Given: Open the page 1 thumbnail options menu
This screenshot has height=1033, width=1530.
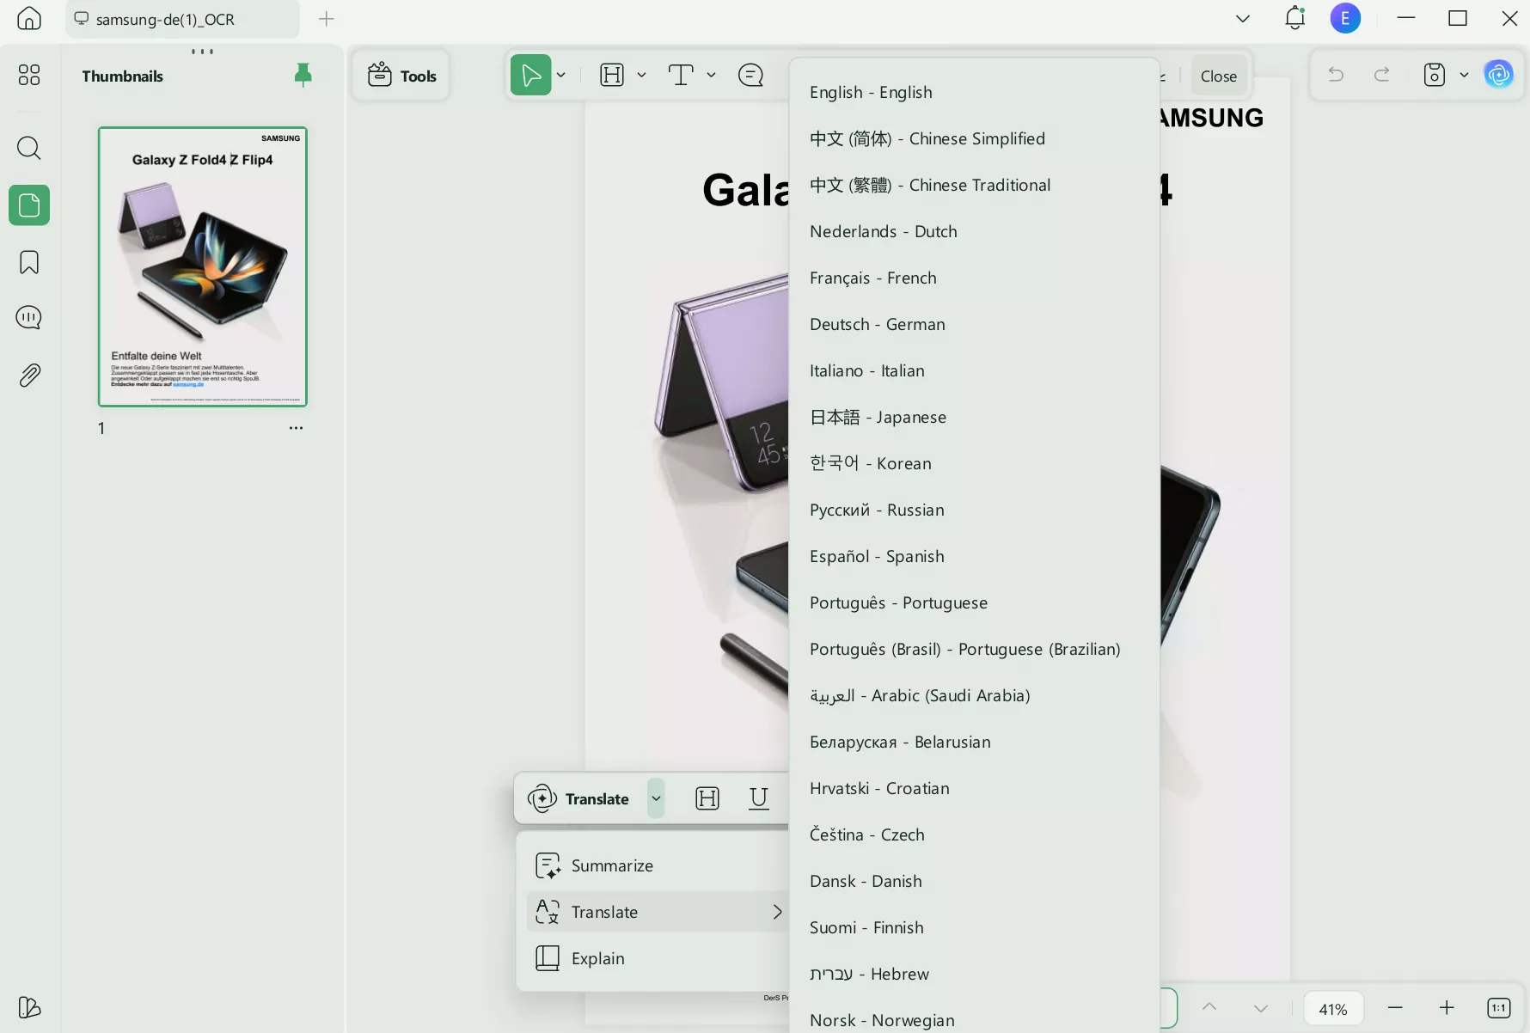Looking at the screenshot, I should click(x=296, y=428).
